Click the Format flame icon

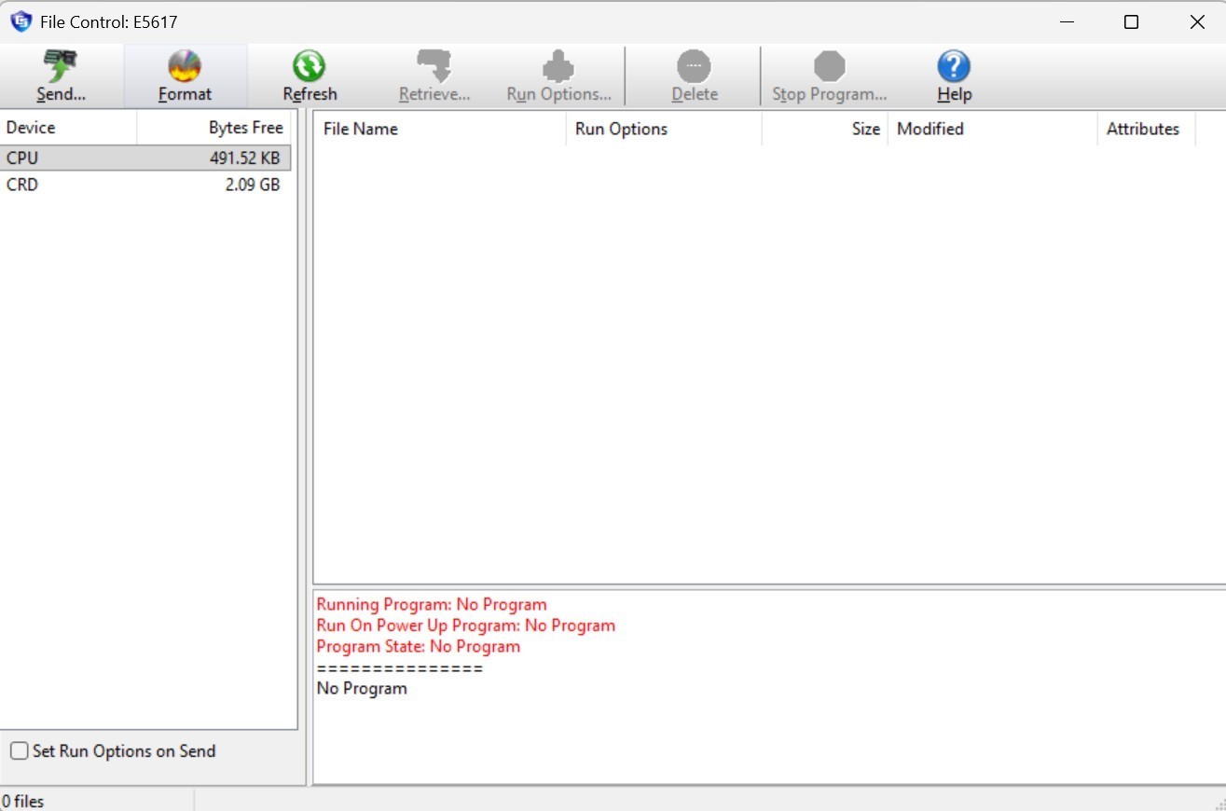(x=185, y=67)
